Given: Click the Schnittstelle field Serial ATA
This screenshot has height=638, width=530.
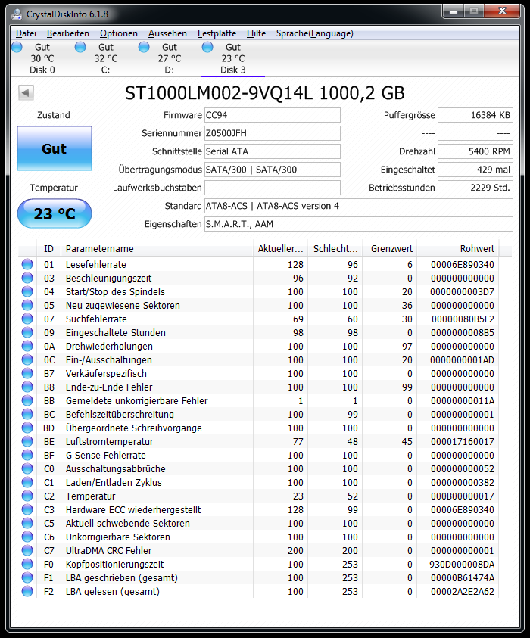Looking at the screenshot, I should tap(273, 151).
